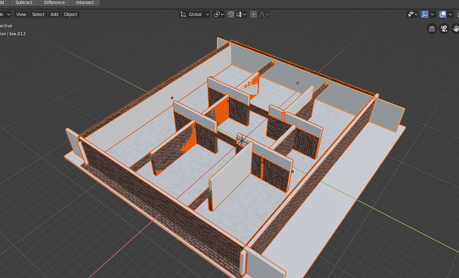The width and height of the screenshot is (459, 278).
Task: Open the Global transform orientation dropdown
Action: [x=196, y=14]
